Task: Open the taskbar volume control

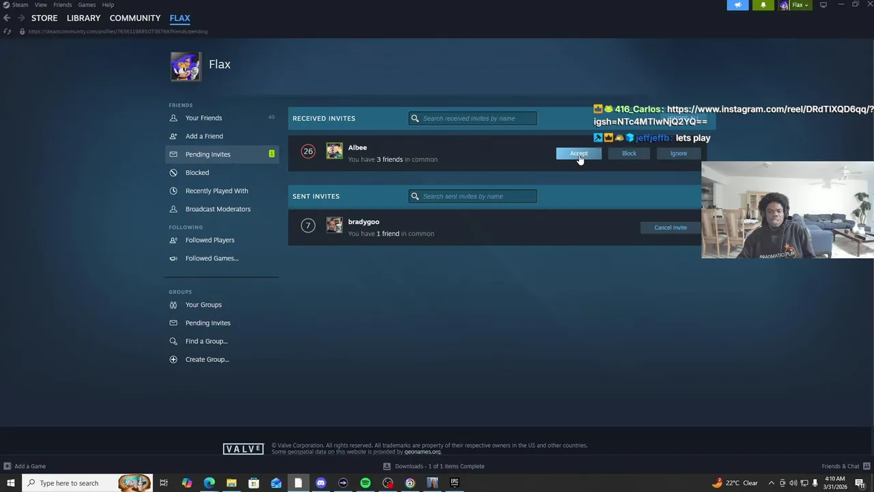Action: click(793, 483)
